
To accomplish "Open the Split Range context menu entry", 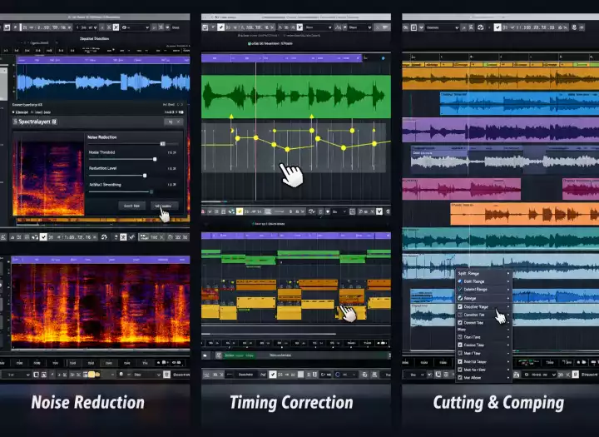I will (483, 273).
